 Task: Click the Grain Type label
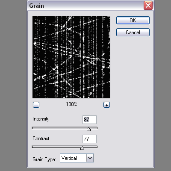(x=44, y=159)
